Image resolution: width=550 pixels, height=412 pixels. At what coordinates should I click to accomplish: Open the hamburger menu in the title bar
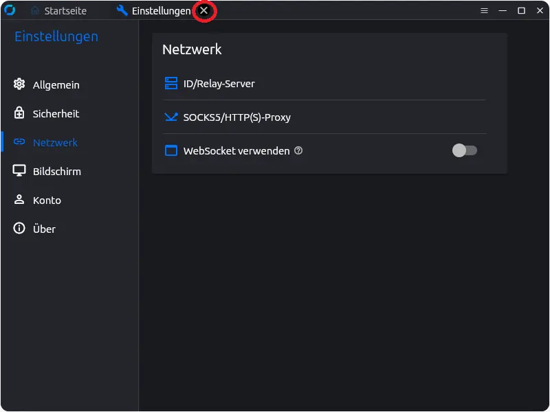(484, 11)
